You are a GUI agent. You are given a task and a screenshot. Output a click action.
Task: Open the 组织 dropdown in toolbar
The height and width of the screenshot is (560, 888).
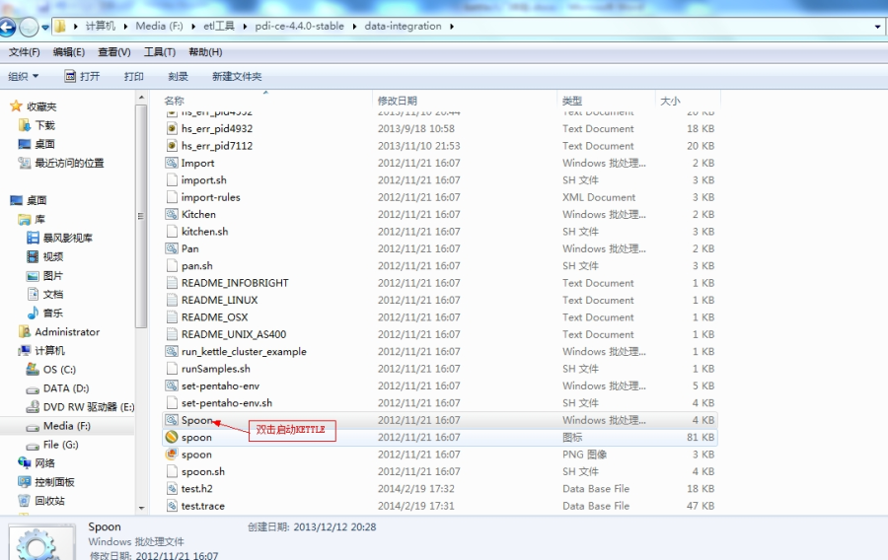click(24, 76)
